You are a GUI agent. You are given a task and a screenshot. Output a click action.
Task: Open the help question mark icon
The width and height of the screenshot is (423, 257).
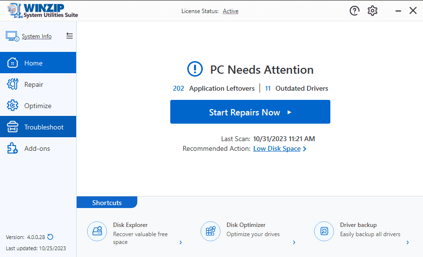(354, 11)
